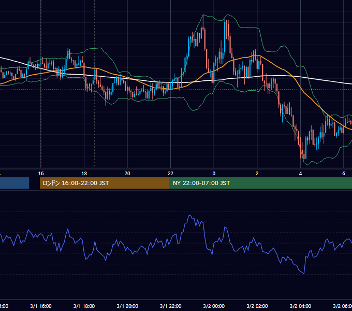
Task: Click the "22" hour label on the upper time axis
Action: coord(171,174)
